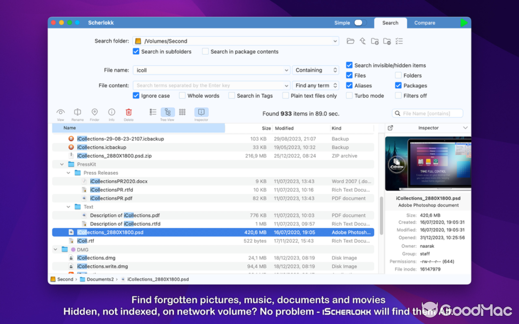This screenshot has width=519, height=324.
Task: Open the Containing match-type dropdown
Action: [x=315, y=70]
